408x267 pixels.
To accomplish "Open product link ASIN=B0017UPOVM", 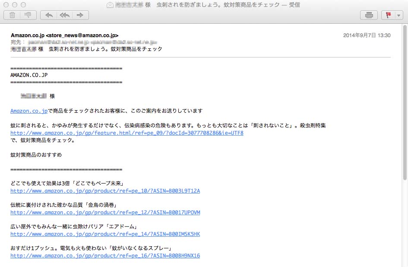I will pos(105,213).
